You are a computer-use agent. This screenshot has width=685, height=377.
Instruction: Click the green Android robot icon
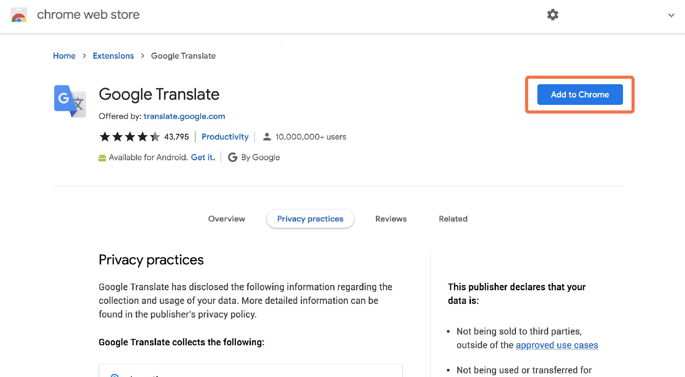[x=102, y=158]
